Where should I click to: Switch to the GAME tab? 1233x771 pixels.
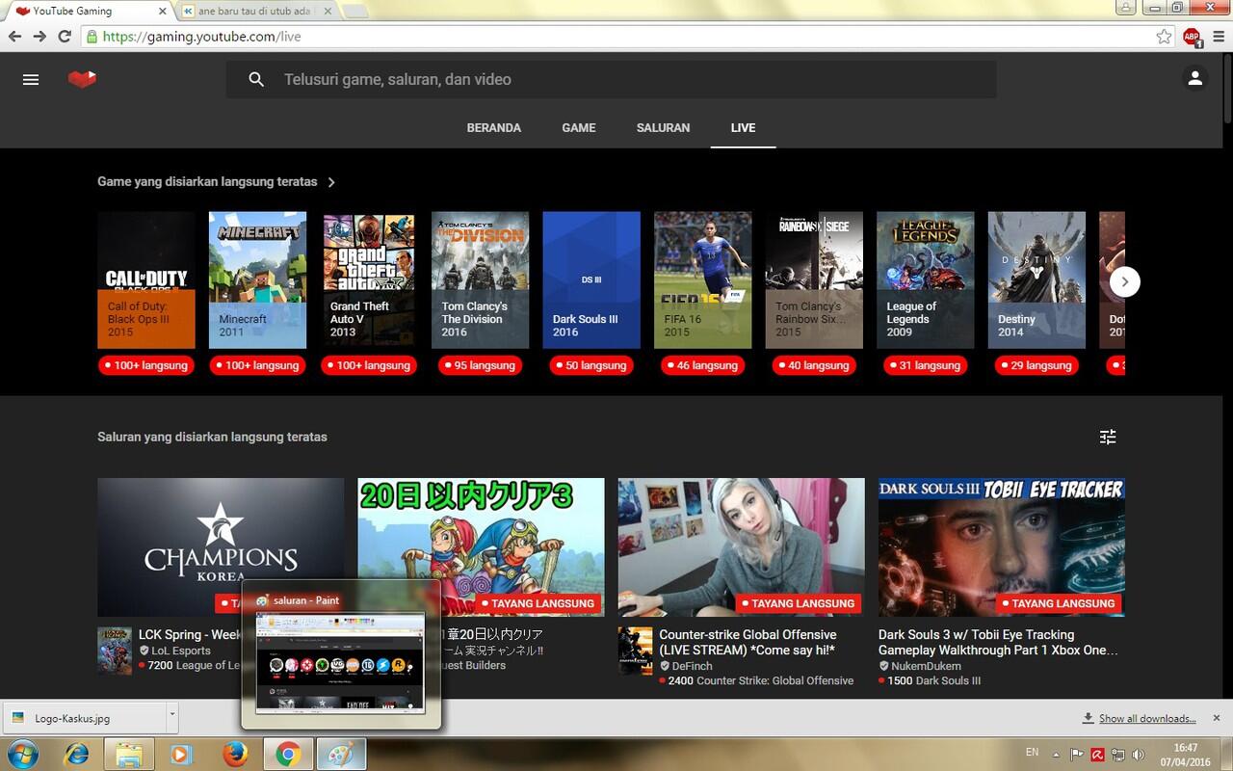tap(579, 127)
